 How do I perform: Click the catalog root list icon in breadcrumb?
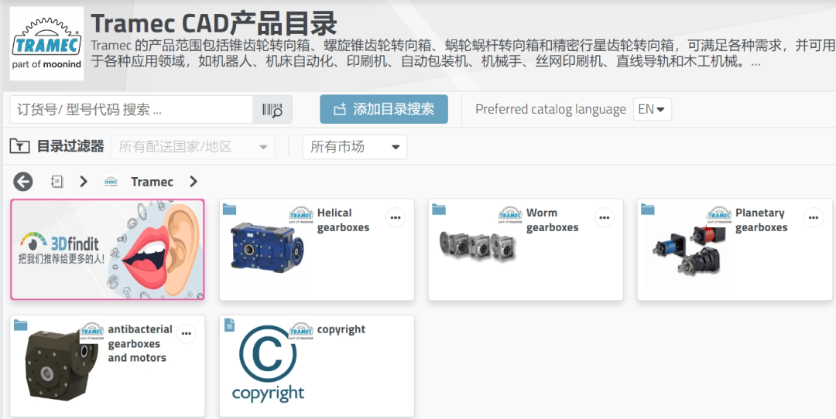click(57, 182)
